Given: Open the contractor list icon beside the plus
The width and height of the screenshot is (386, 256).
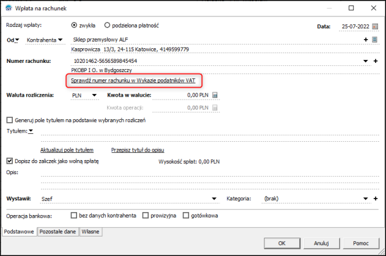Looking at the screenshot, I should 374,40.
